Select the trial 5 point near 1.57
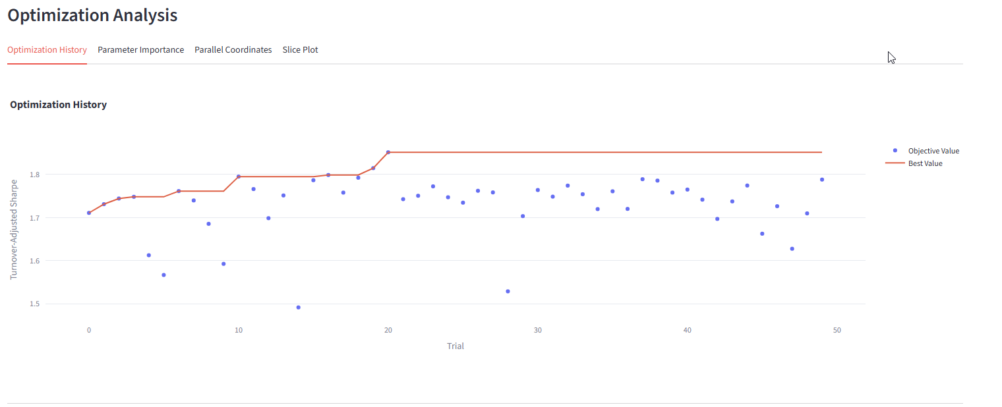 [x=163, y=275]
